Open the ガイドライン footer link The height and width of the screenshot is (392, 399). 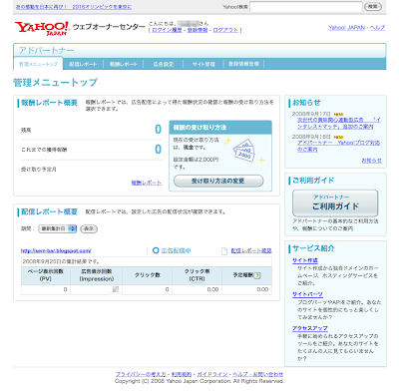(212, 374)
